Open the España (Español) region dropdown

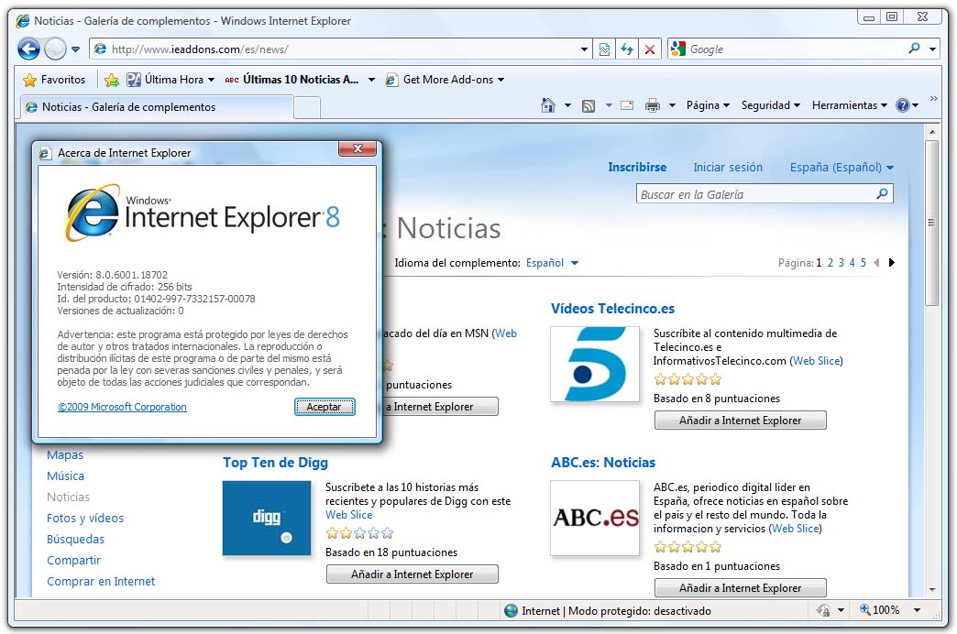click(841, 167)
